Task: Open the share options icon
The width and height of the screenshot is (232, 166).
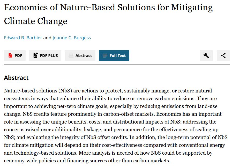Action: tap(223, 56)
